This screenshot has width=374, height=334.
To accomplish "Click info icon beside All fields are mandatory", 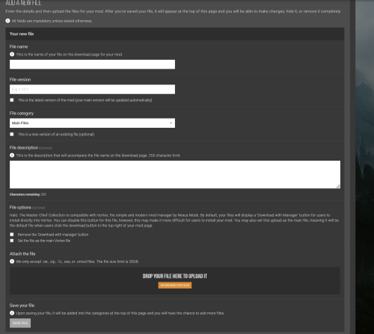I will coord(7,21).
